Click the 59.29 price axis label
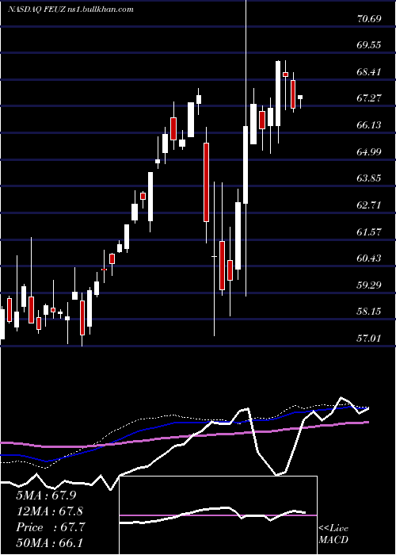Viewport: 396px width, 555px height. tap(369, 285)
